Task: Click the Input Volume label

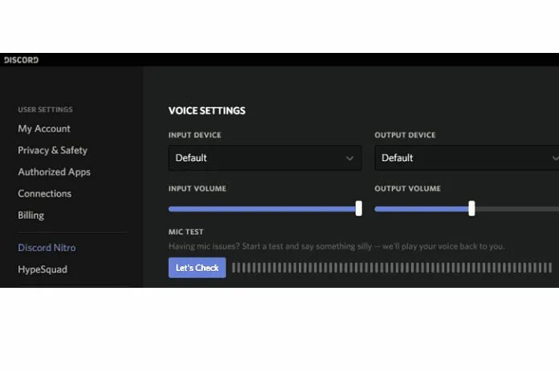Action: (197, 188)
